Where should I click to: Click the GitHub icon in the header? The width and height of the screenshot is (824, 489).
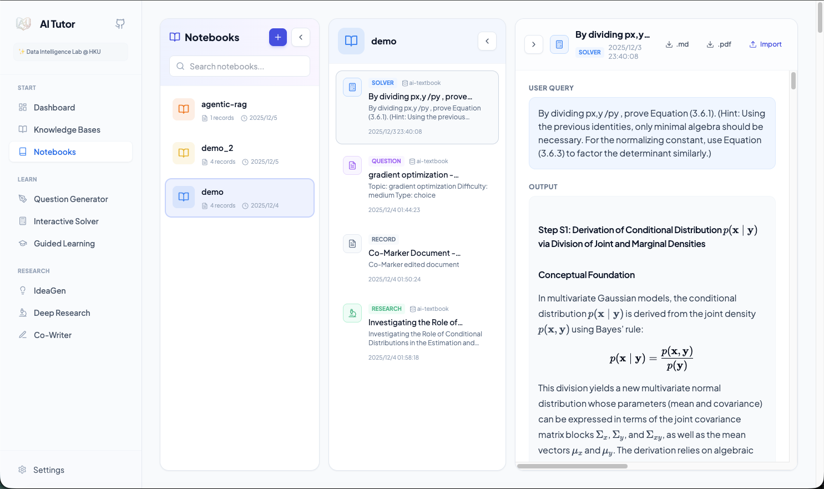[x=119, y=24]
